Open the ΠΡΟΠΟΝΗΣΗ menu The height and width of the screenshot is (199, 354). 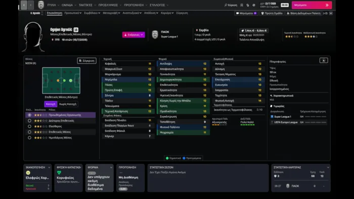(136, 5)
